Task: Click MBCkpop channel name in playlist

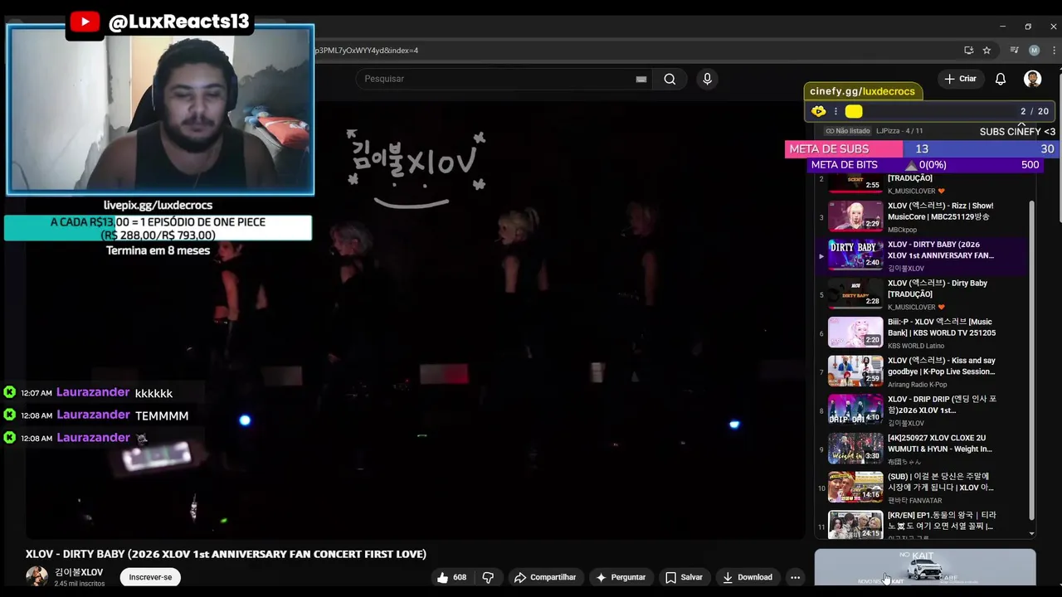Action: coord(902,230)
